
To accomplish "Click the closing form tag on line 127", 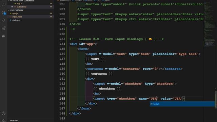I will 84,9.
